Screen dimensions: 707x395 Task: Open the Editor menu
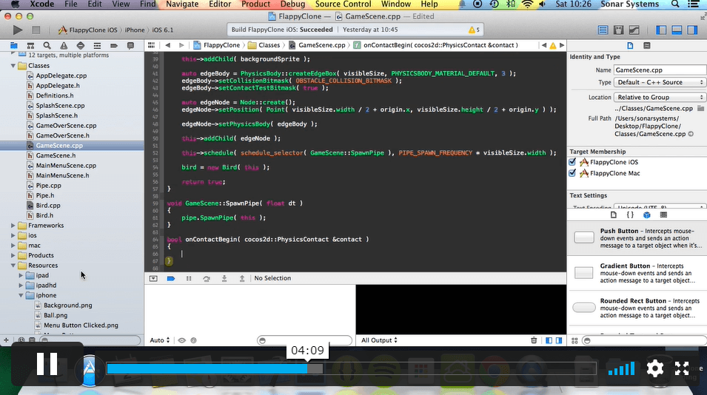(220, 4)
